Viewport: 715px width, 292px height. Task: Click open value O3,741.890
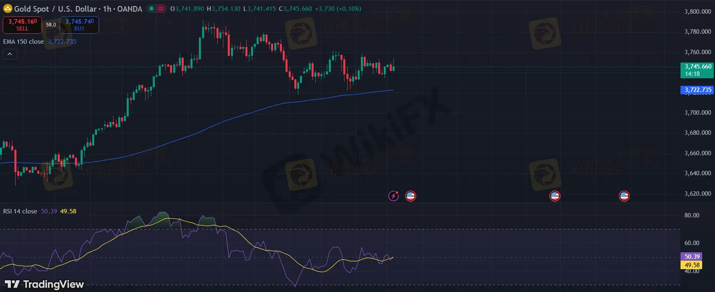point(187,8)
